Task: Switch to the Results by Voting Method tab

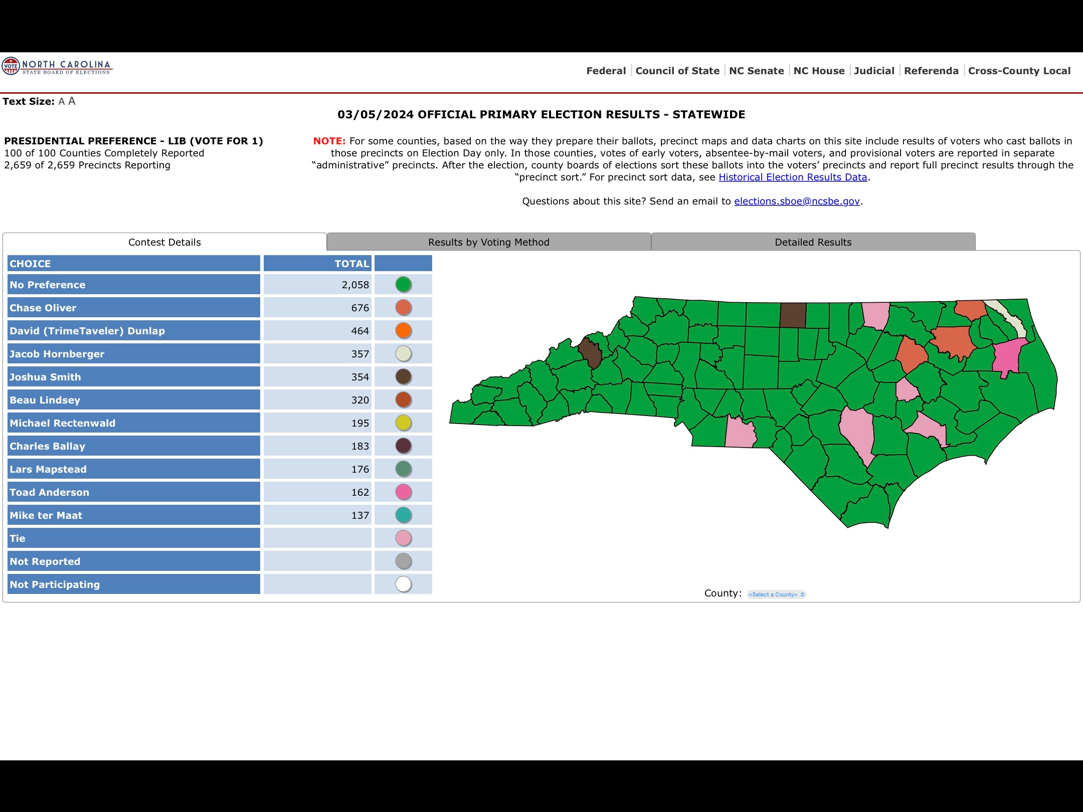Action: tap(489, 242)
